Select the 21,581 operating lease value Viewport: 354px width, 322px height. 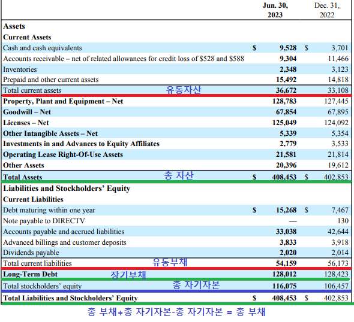point(286,154)
